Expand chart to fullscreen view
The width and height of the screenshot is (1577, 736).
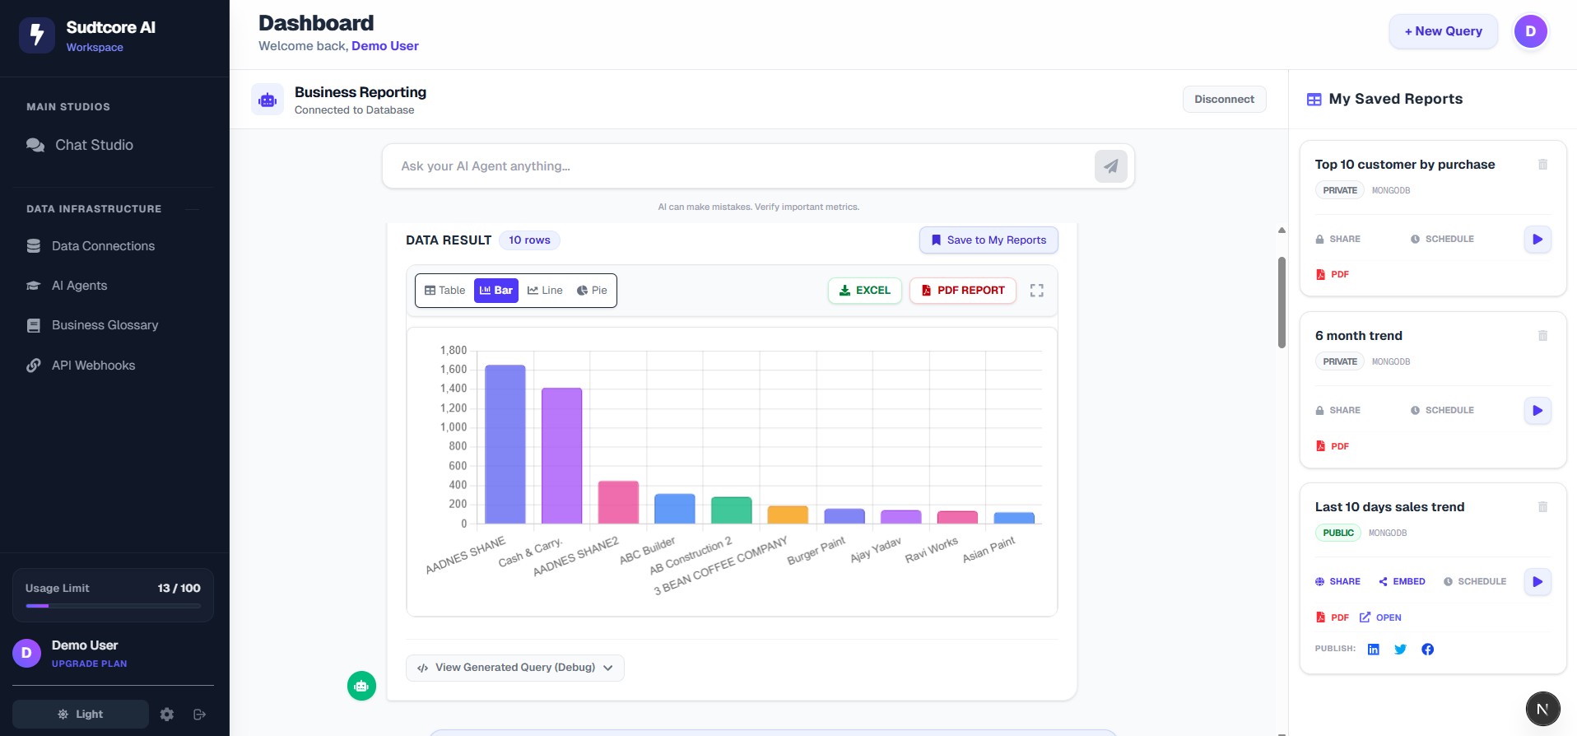click(x=1036, y=291)
